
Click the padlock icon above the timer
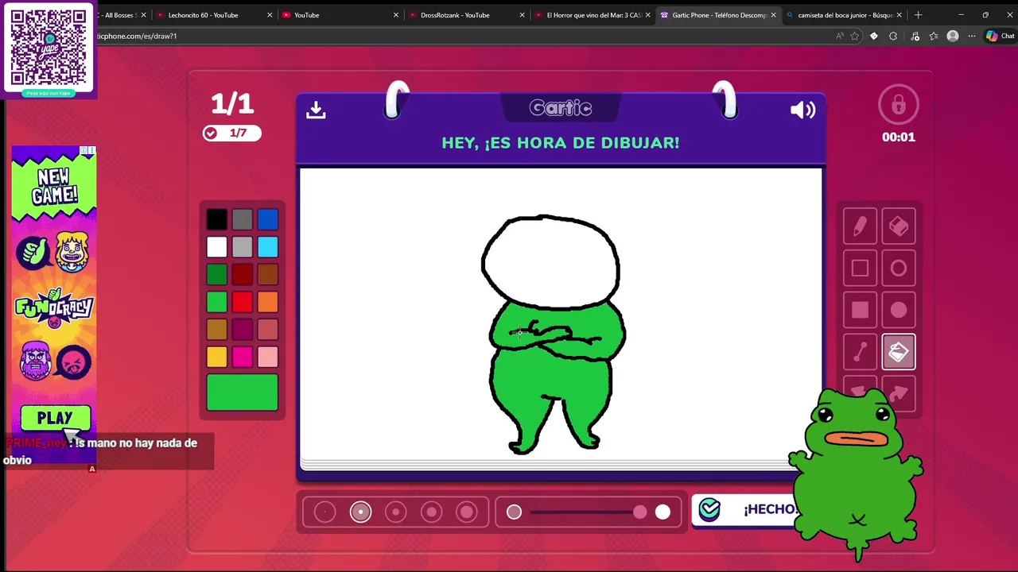[x=899, y=105]
